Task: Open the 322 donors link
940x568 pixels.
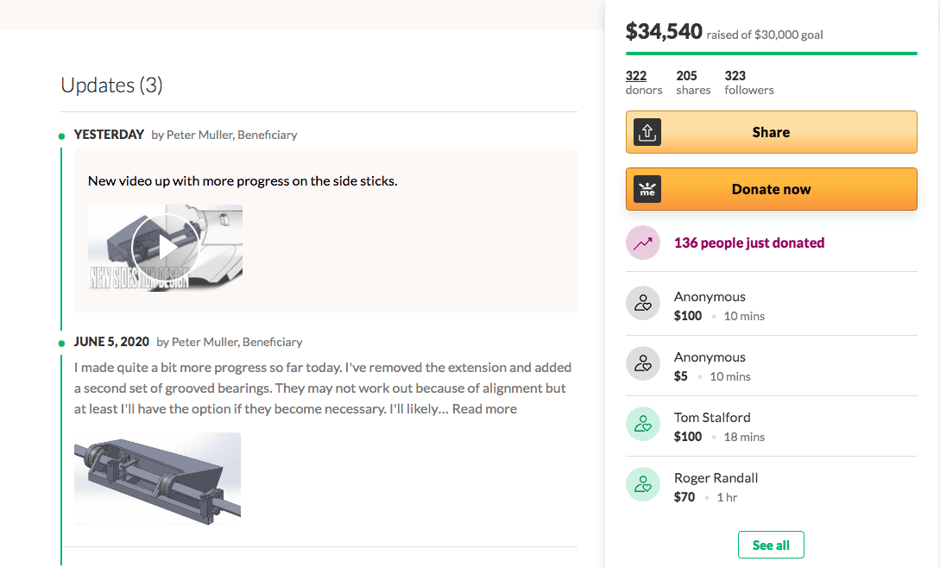Action: 636,76
